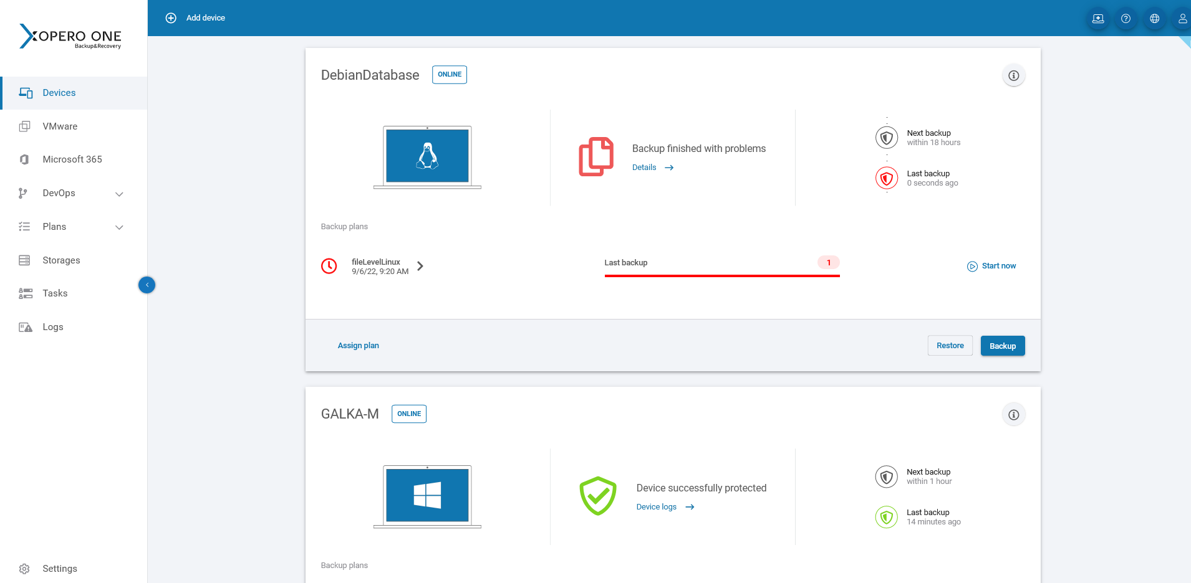
Task: Click the Linux laptop thumbnail
Action: tap(427, 158)
